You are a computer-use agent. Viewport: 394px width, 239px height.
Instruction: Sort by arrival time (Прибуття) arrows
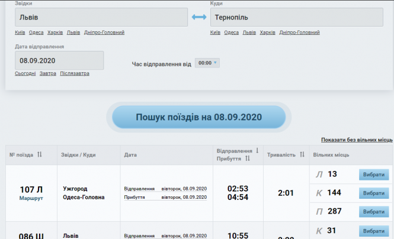click(x=248, y=159)
